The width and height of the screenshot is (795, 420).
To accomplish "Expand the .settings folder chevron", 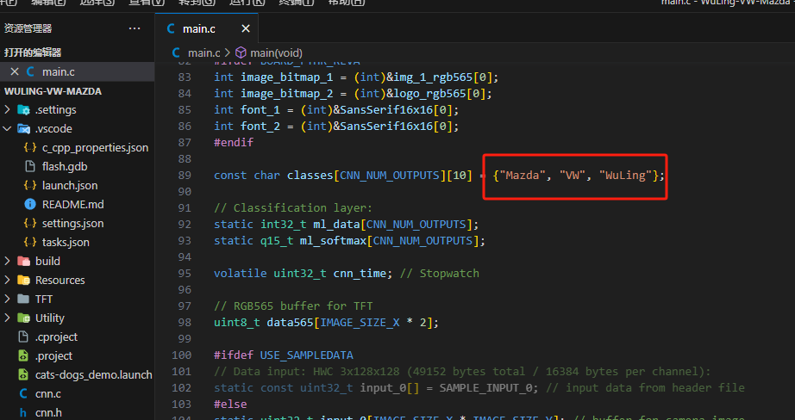I will coord(7,110).
